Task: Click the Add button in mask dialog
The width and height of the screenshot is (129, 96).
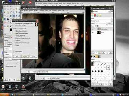Action: [25, 57]
